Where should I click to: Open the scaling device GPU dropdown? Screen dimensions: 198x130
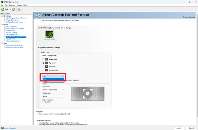click(53, 77)
